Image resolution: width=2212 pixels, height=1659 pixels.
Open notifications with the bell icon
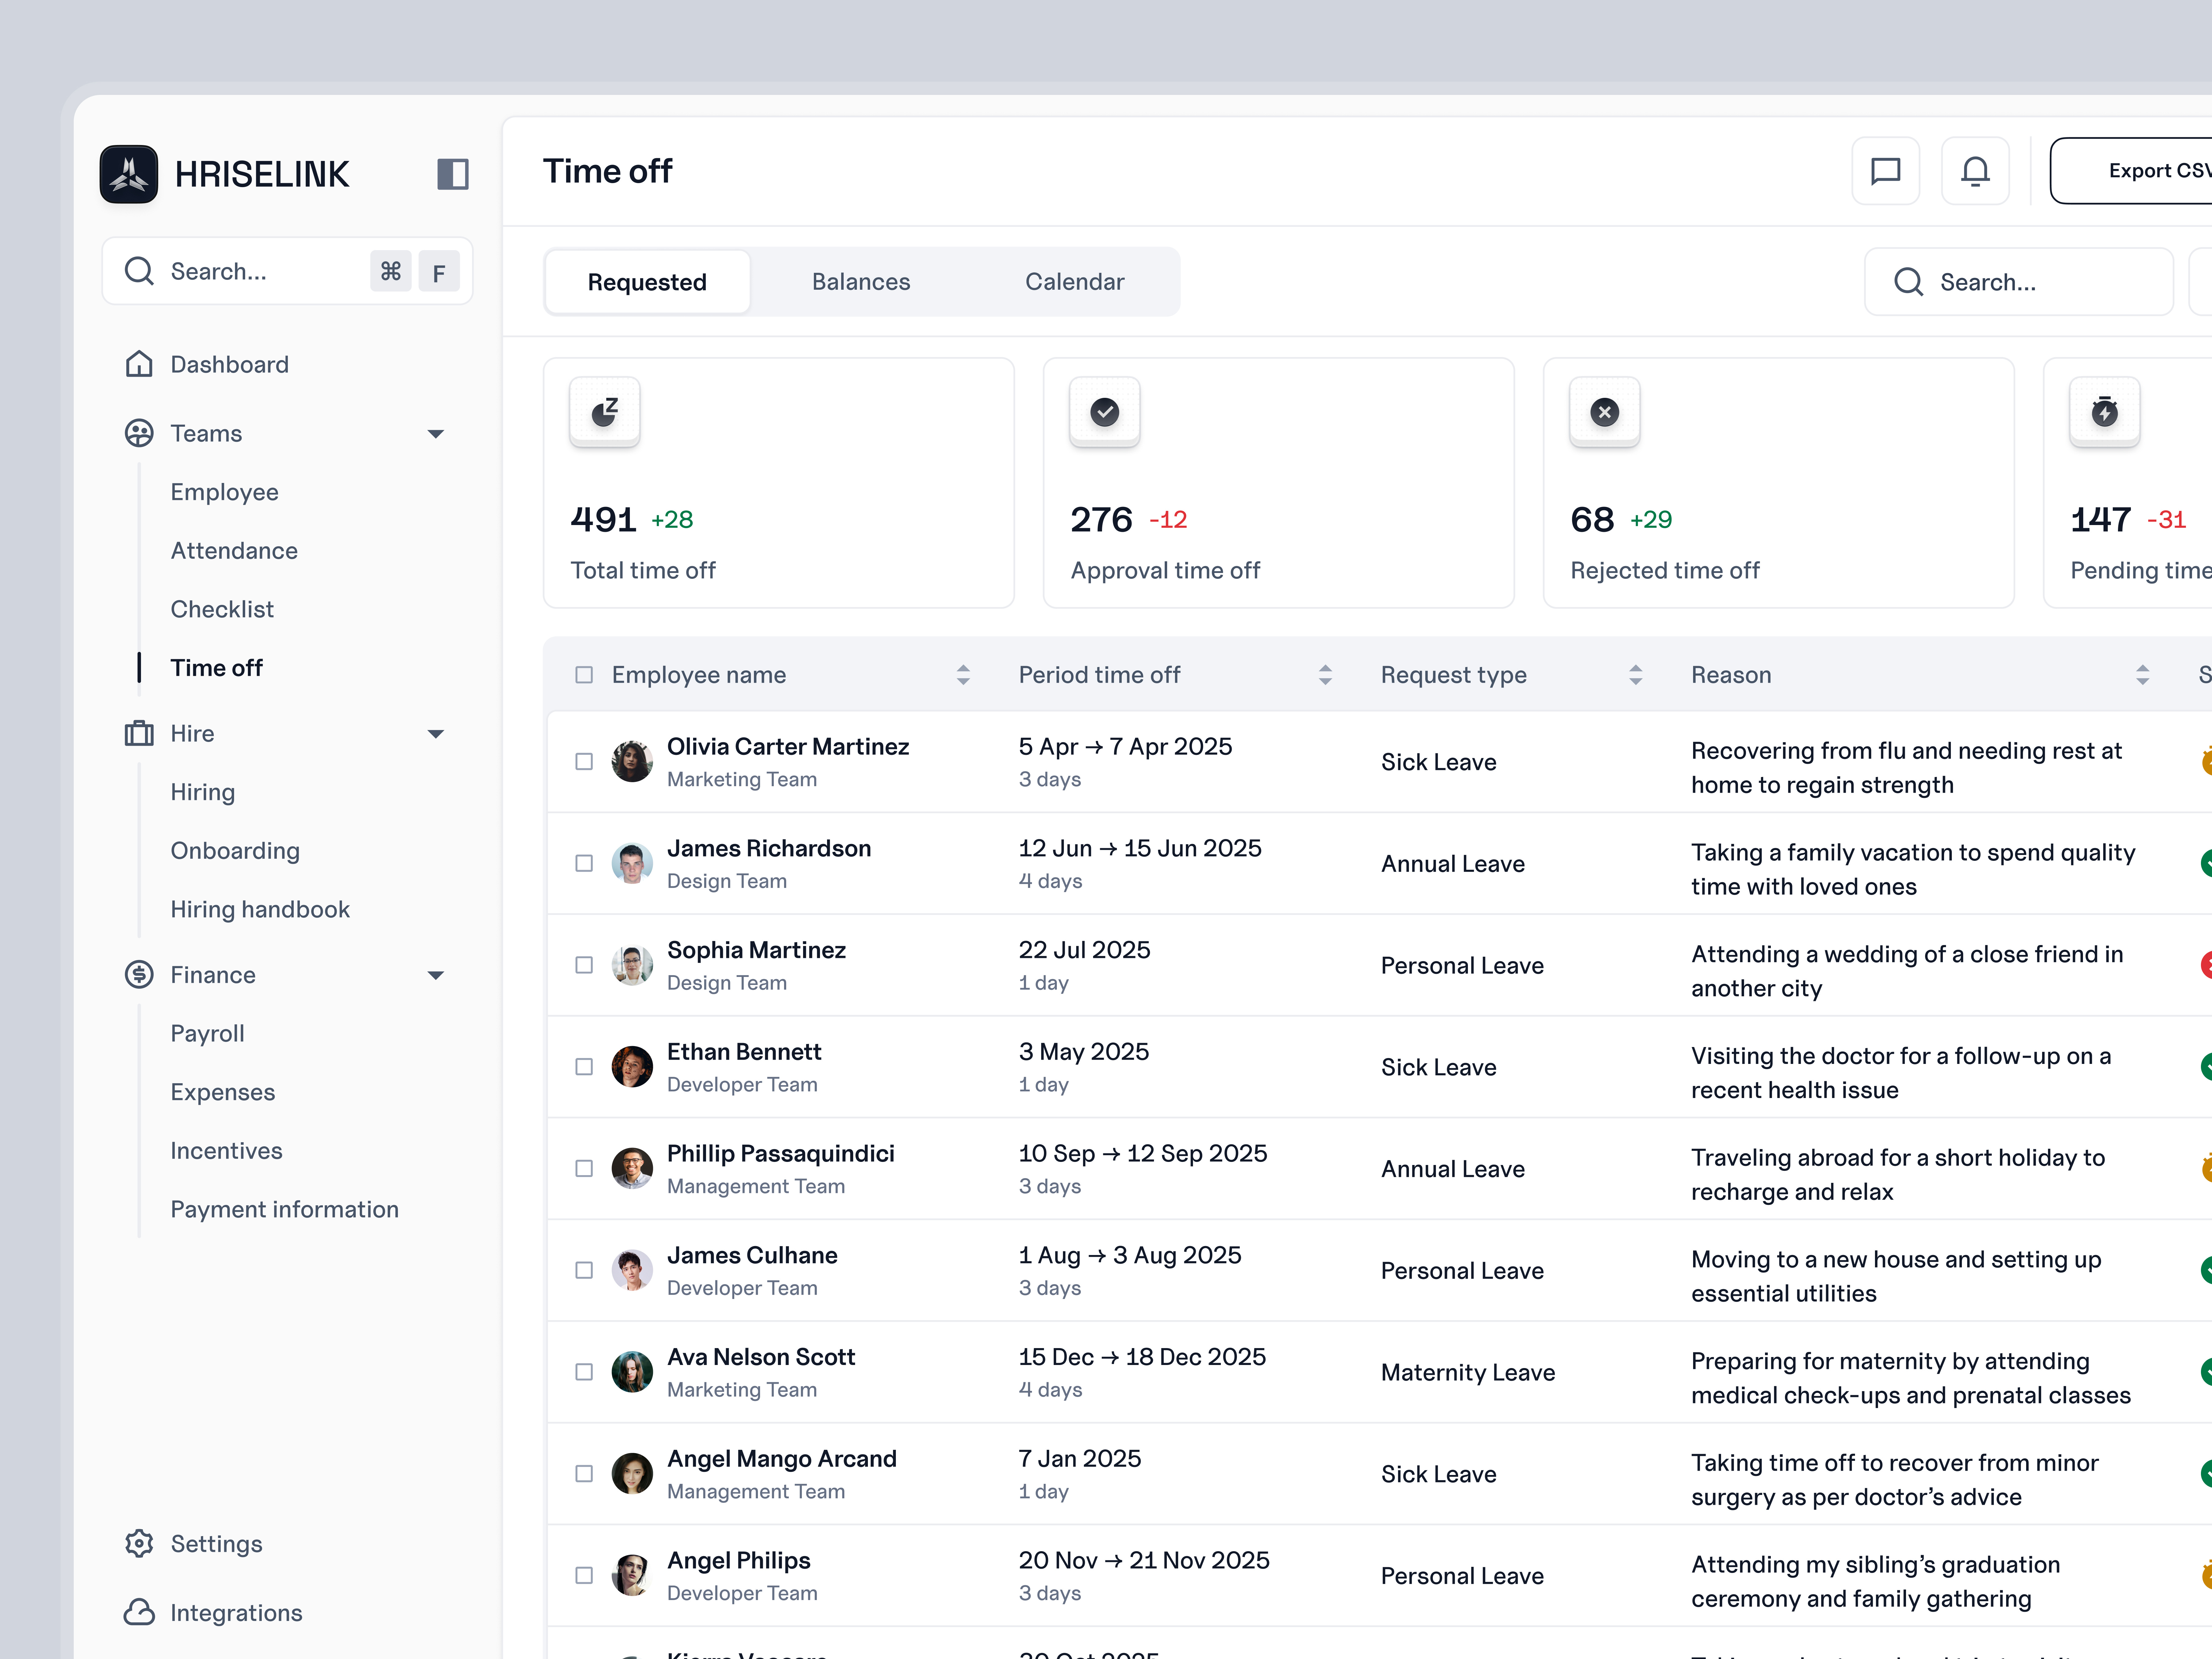point(1975,171)
